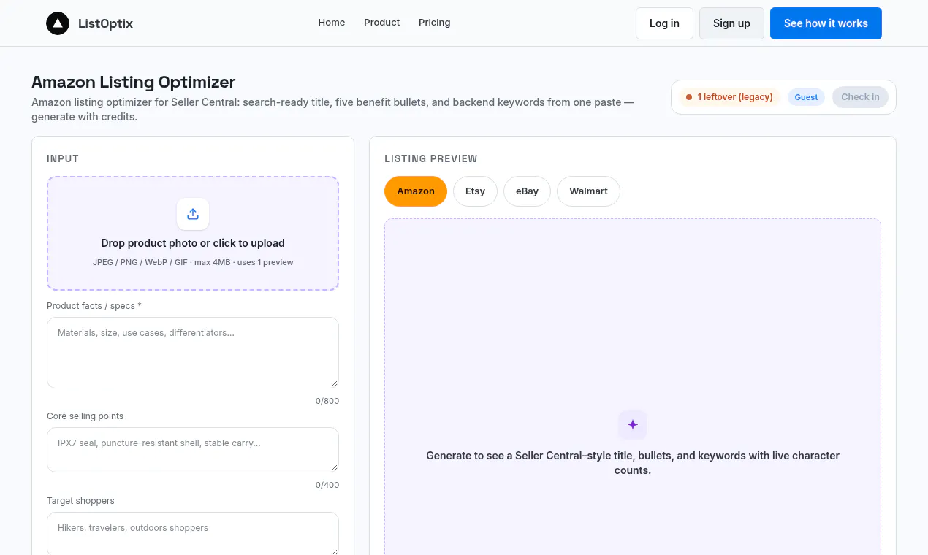Switch to the Etsy tab
This screenshot has height=555, width=928.
(x=475, y=191)
